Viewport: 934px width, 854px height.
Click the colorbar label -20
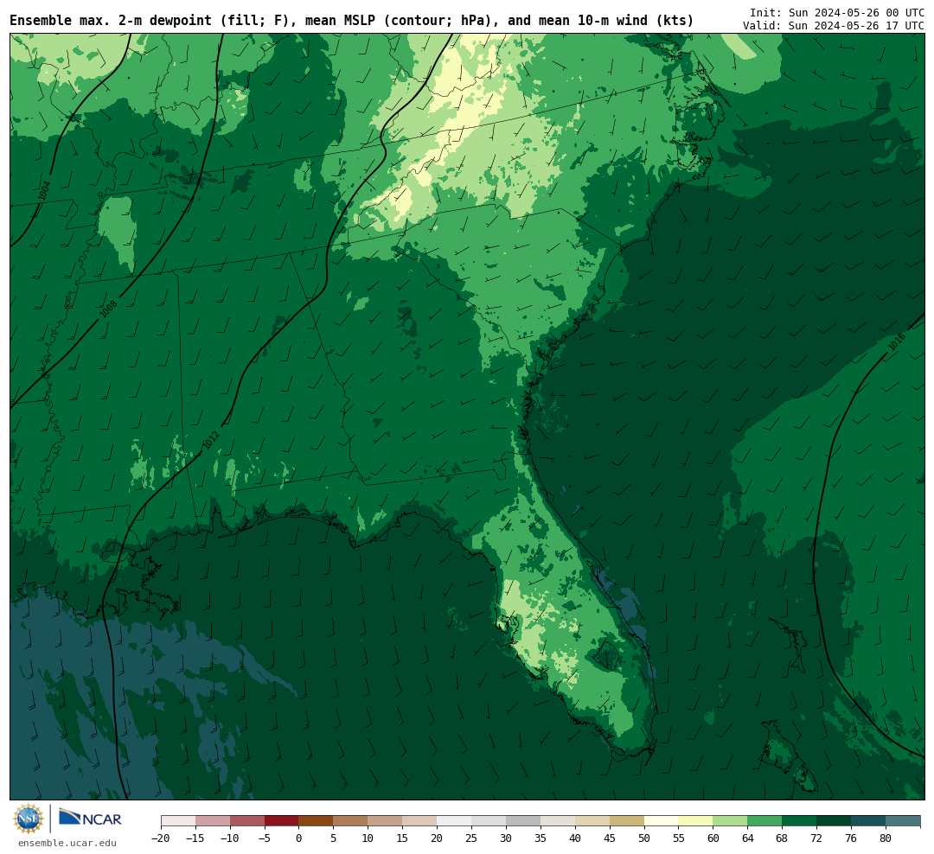(x=161, y=838)
